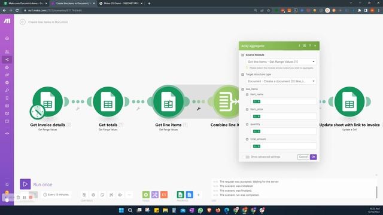This screenshot has width=383, height=215.
Task: Add Google Sheets favorite module
Action: 180,195
